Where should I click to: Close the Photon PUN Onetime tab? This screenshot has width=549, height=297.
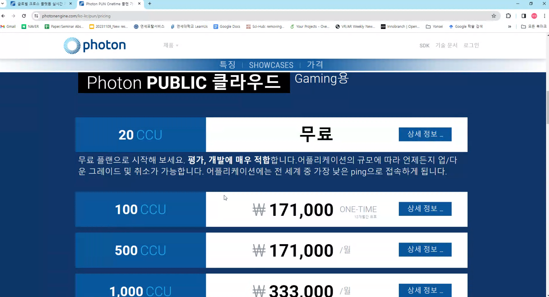pyautogui.click(x=139, y=4)
